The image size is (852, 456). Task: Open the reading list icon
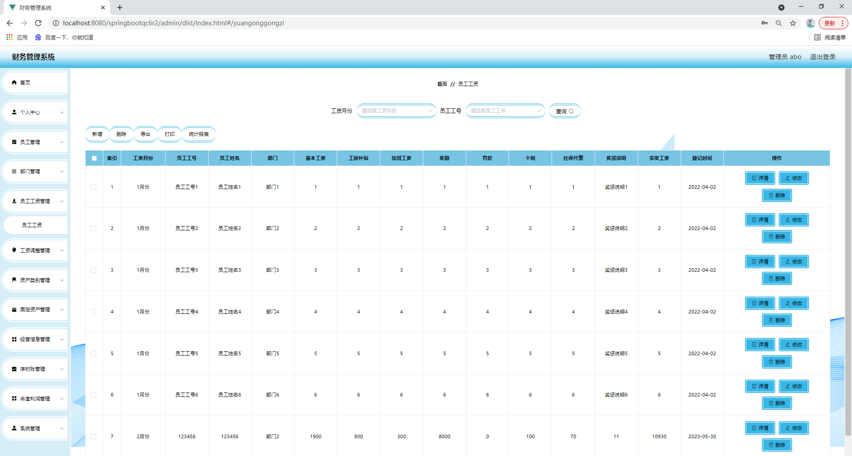[x=817, y=37]
